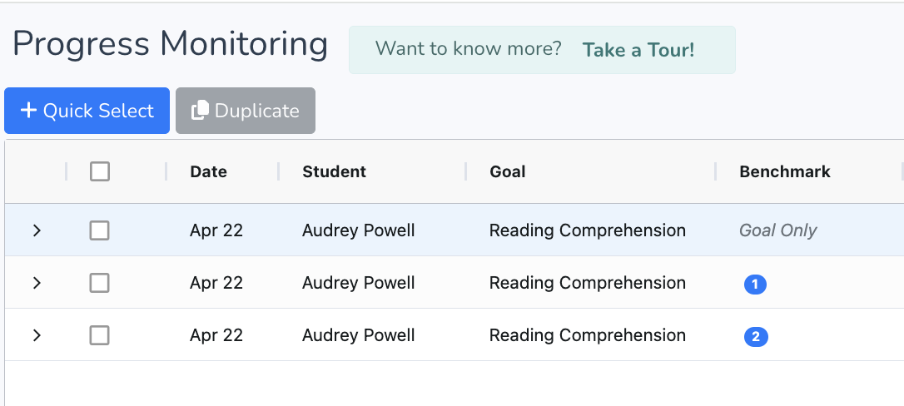The height and width of the screenshot is (406, 904).
Task: Check the Goal Only row checkbox
Action: (100, 230)
